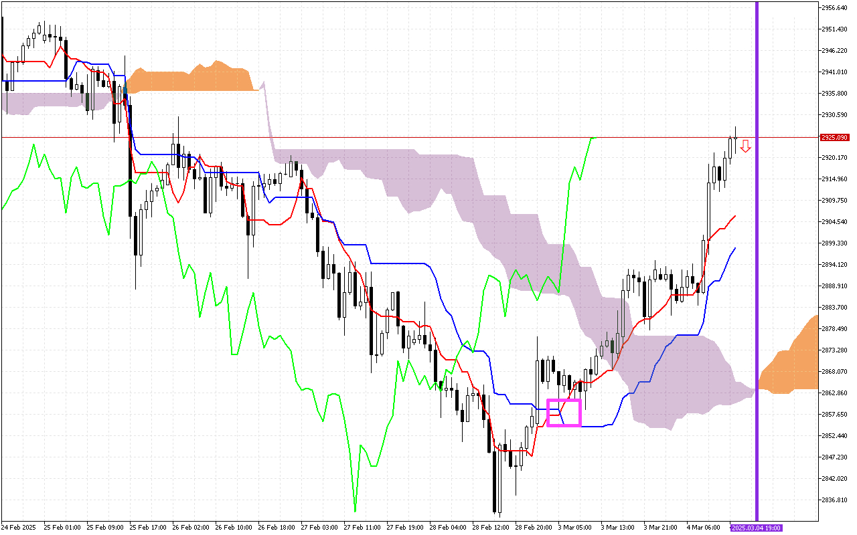Click the 28 Feb 04:00 time label
857x535 pixels.
pyautogui.click(x=447, y=528)
